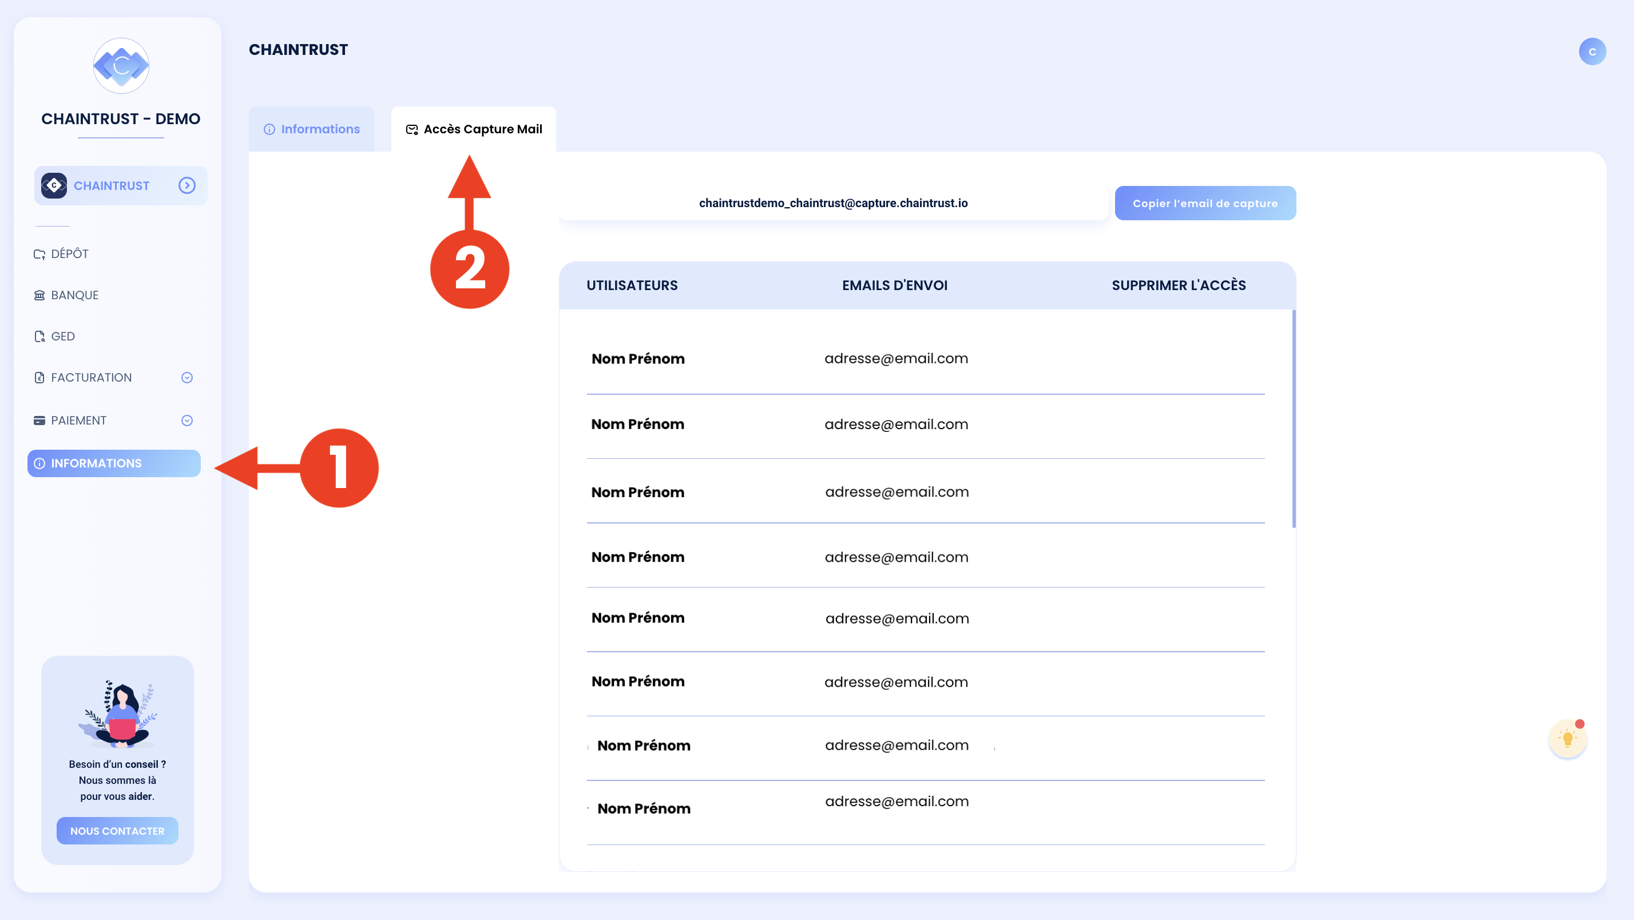Click the Chaintrust logo at sidebar top

[x=121, y=65]
